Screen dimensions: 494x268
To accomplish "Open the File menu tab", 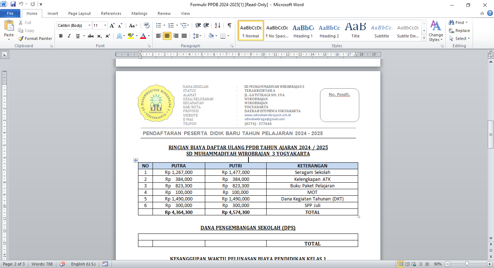I will [10, 13].
